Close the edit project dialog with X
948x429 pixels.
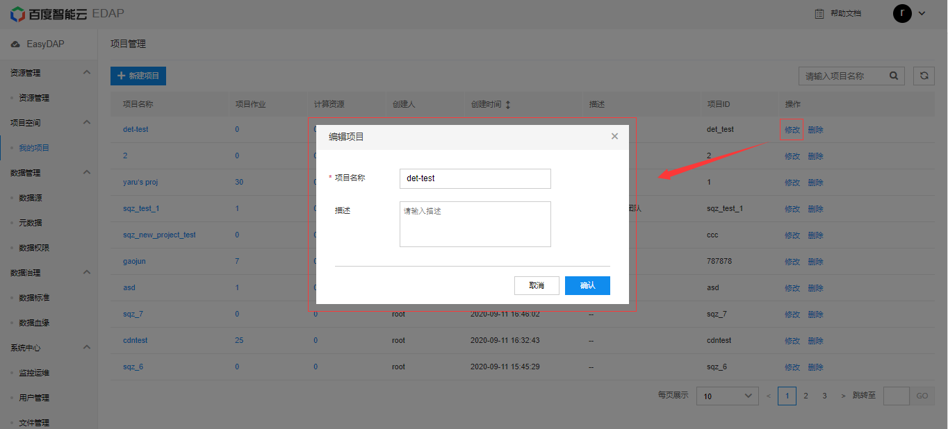(x=614, y=136)
